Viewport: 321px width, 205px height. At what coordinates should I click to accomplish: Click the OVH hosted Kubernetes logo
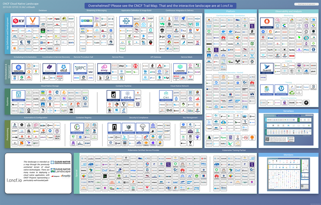click(x=252, y=95)
